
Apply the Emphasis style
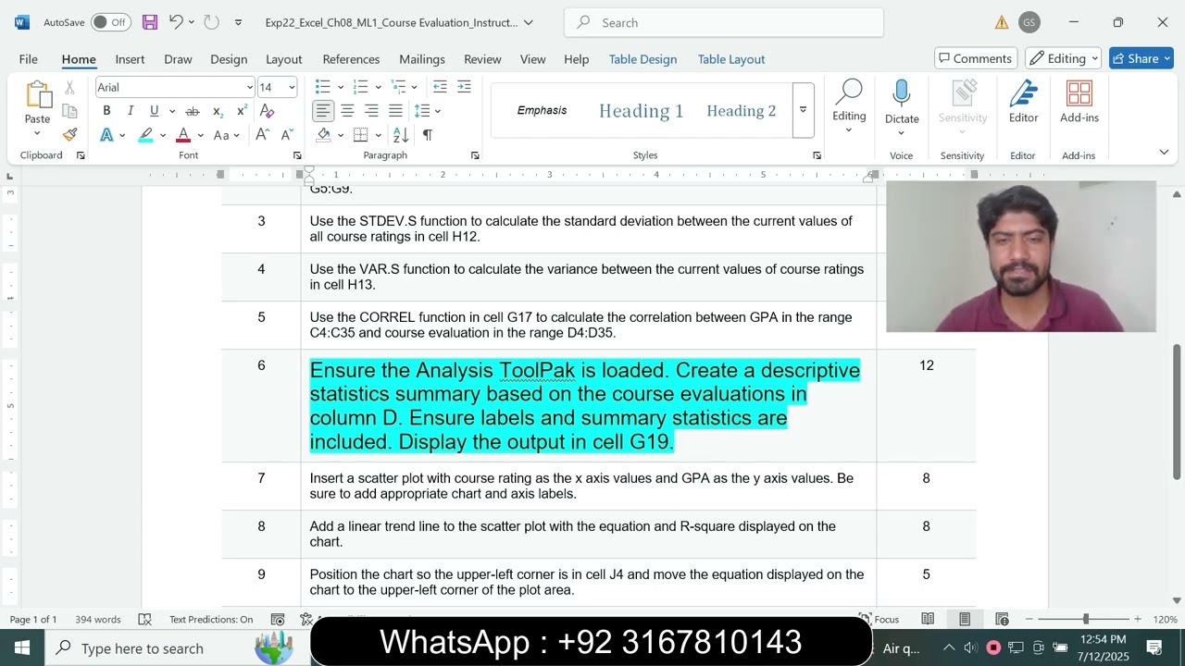coord(542,110)
